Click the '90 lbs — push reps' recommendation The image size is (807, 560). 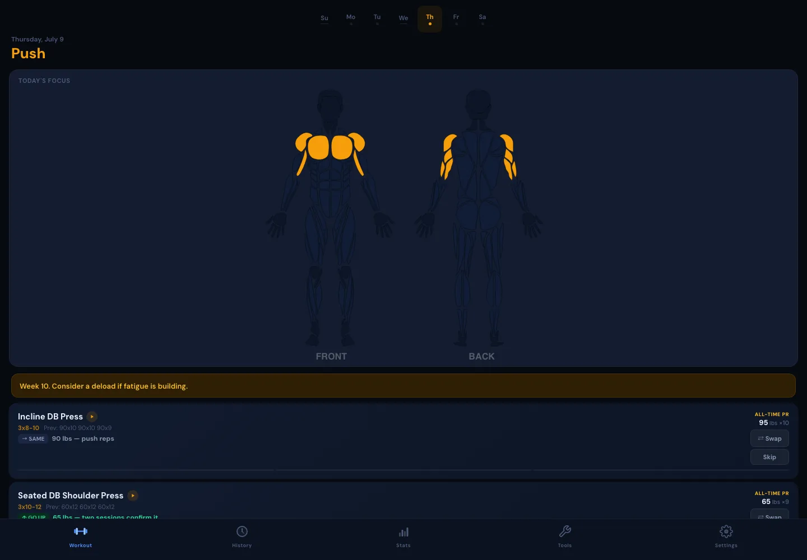[83, 438]
